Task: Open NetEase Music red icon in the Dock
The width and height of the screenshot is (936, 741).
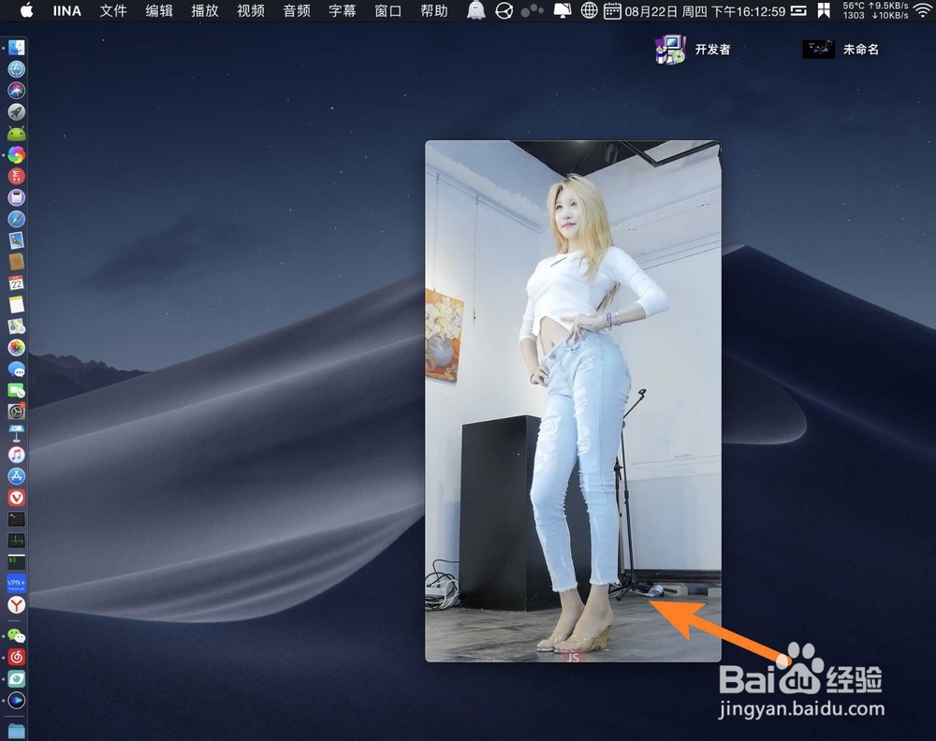Action: [x=16, y=658]
